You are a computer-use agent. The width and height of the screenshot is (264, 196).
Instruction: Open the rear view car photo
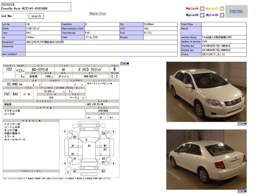[206, 160]
